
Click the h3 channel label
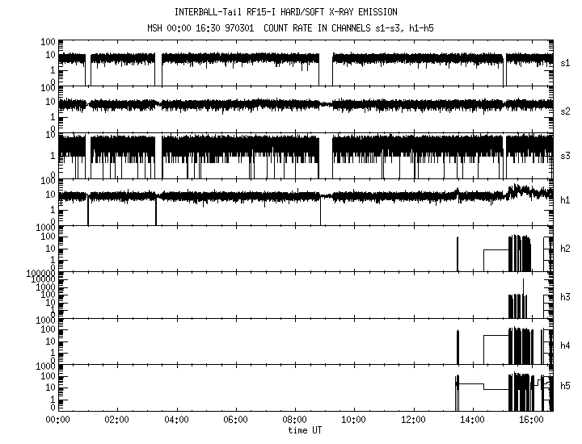(565, 296)
